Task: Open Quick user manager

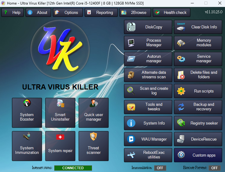Action: tap(94, 113)
